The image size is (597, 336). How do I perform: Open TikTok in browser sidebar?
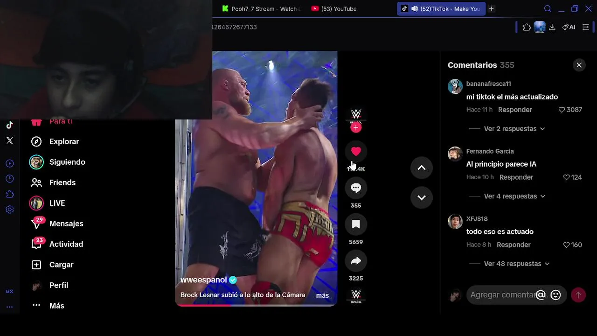pyautogui.click(x=9, y=125)
